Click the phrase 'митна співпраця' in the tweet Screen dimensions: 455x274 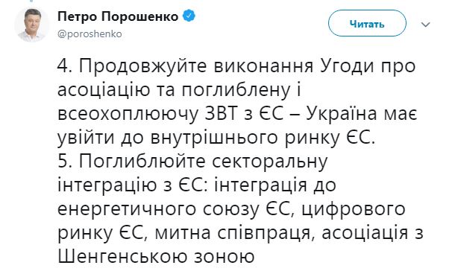pos(232,234)
